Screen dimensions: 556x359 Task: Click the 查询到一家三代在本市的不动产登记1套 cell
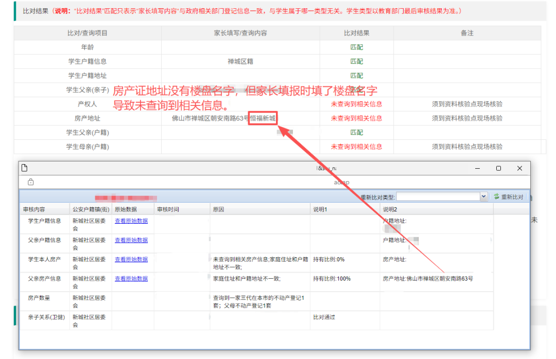259,301
